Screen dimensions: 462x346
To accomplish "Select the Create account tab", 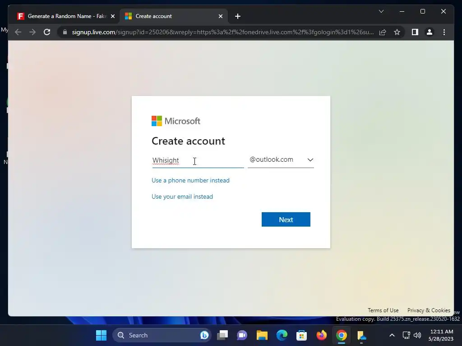I will coord(174,16).
